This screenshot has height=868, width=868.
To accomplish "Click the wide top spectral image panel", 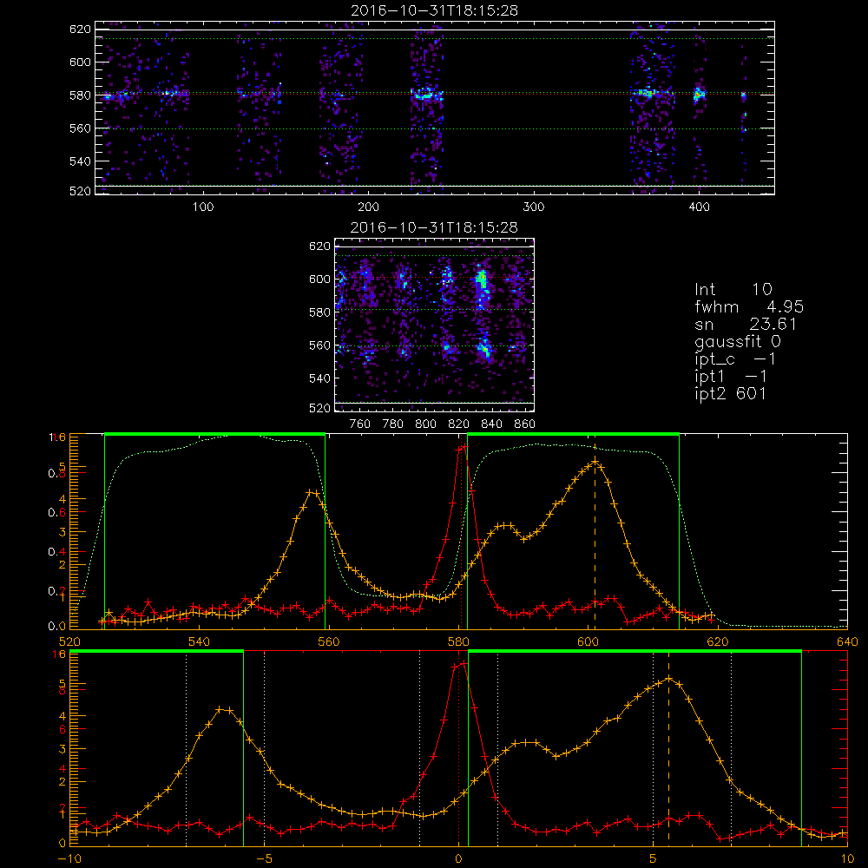I will pos(435,108).
